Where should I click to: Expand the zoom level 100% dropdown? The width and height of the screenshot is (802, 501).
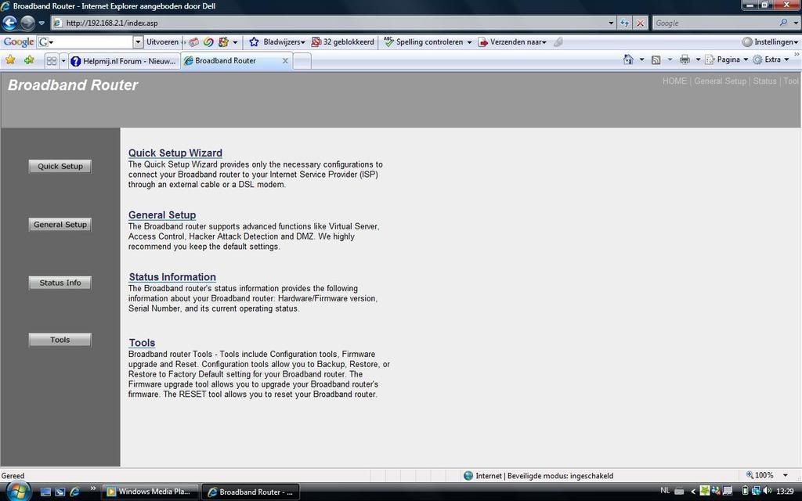[786, 475]
